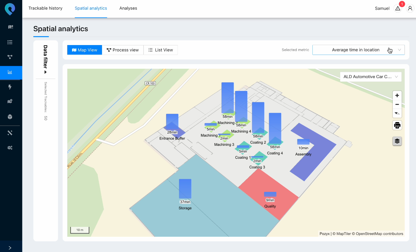
Task: Click the notifications bell with the red badge
Action: pyautogui.click(x=397, y=8)
